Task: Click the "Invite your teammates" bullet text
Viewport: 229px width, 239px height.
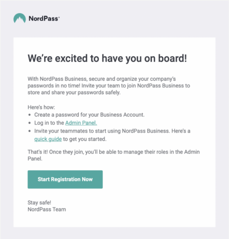Action: (x=112, y=131)
